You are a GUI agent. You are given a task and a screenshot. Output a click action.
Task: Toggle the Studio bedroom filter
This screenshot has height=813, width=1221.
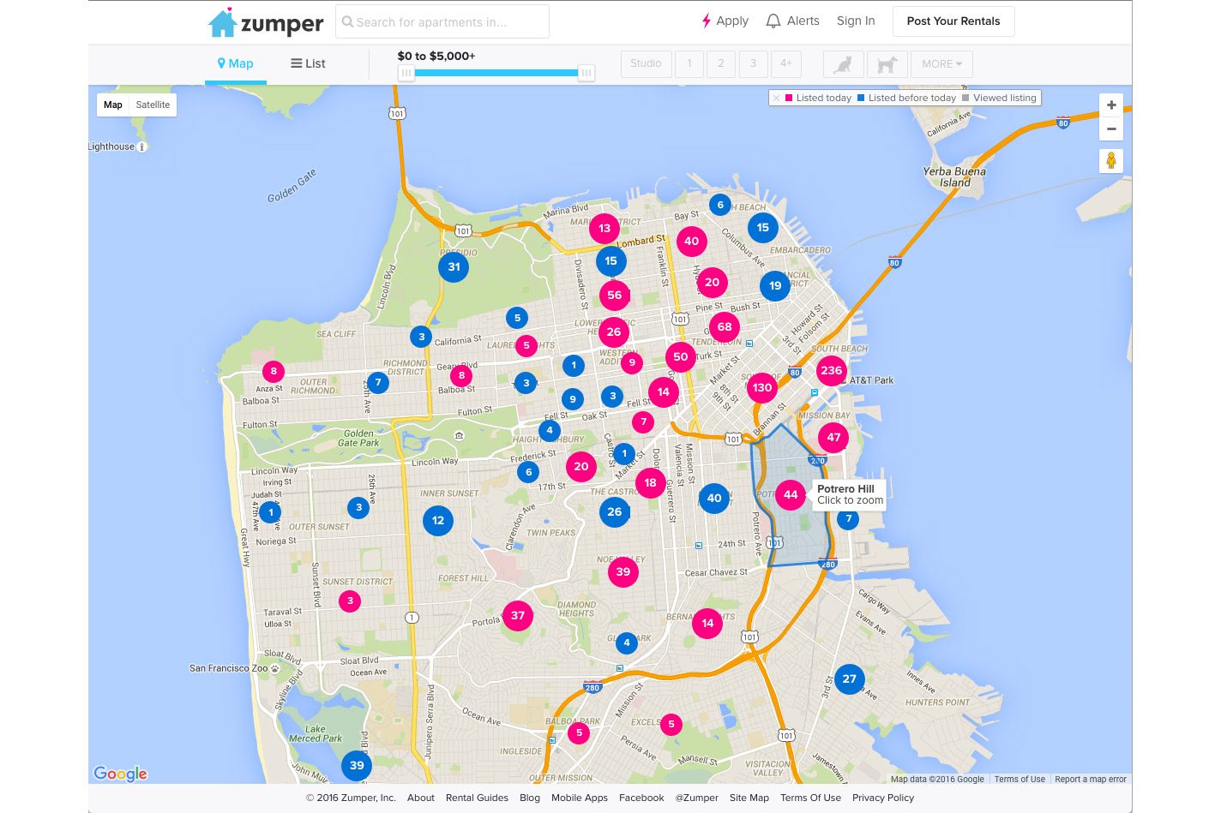(646, 63)
